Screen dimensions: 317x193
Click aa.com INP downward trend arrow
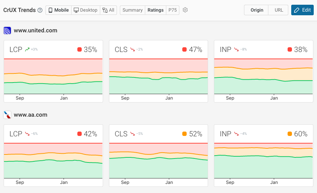coord(236,134)
